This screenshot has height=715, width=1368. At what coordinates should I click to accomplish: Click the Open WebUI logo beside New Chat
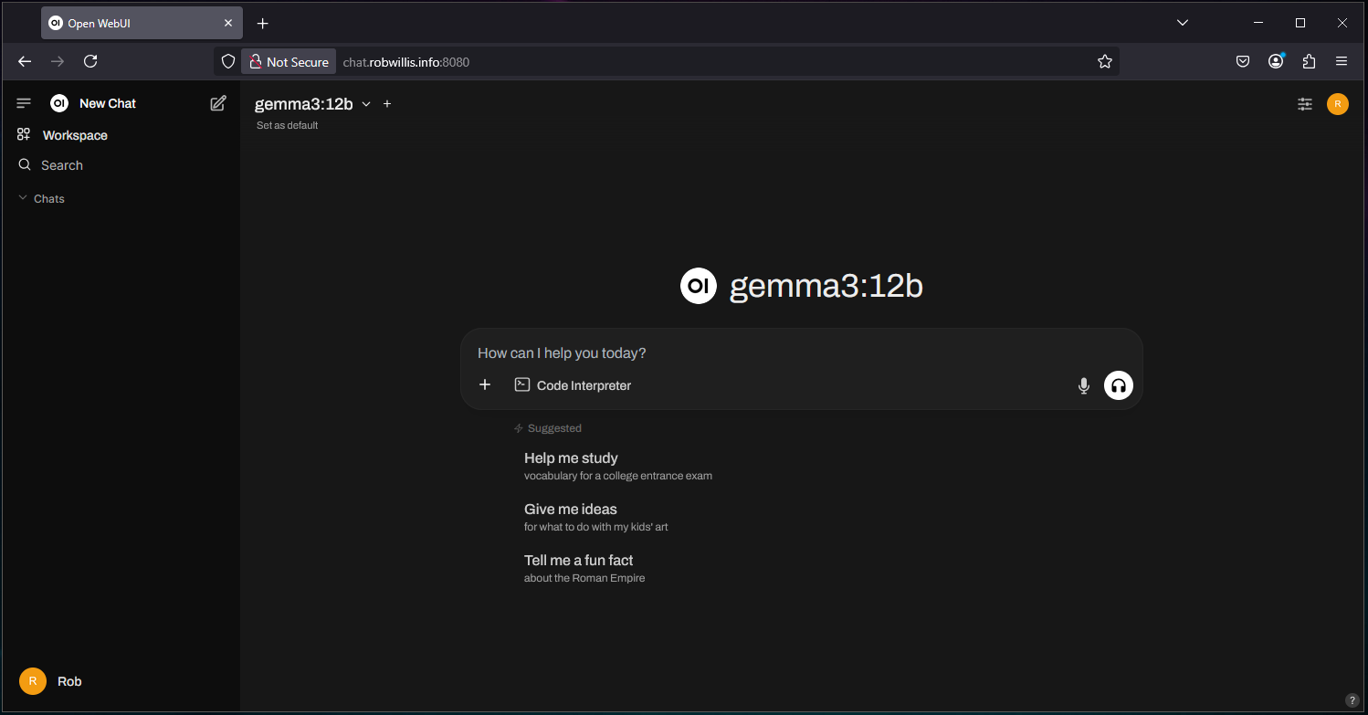59,103
